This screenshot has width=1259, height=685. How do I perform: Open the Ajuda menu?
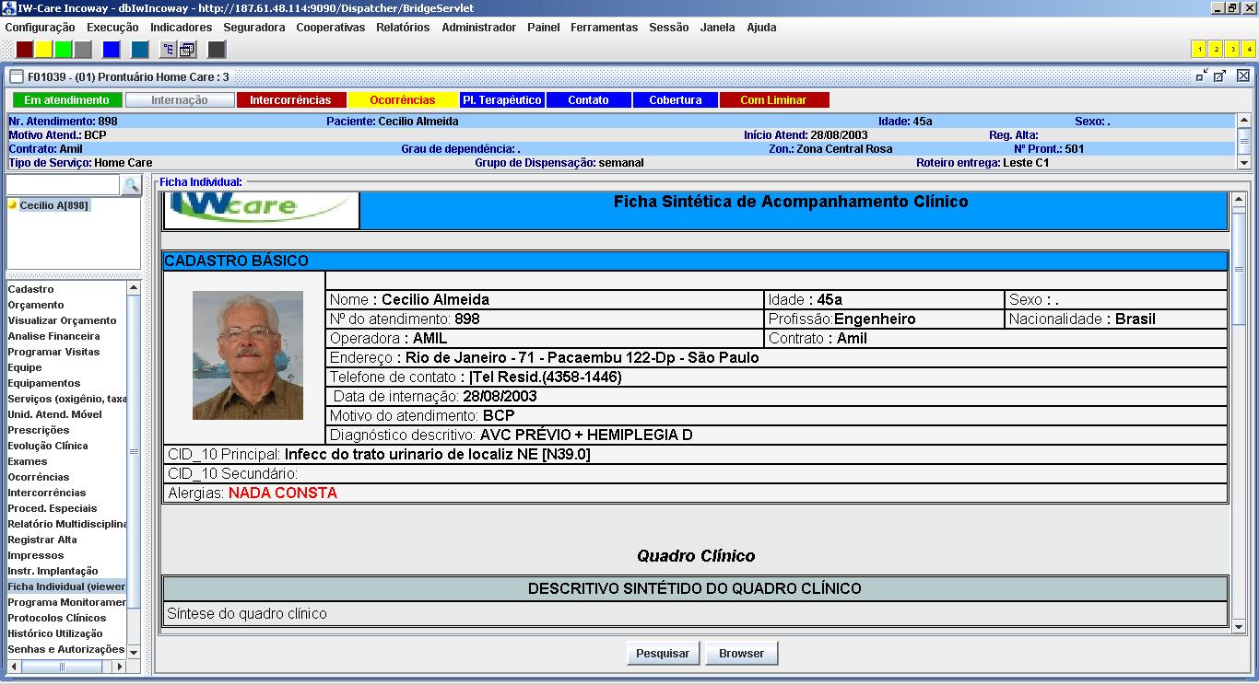point(761,28)
